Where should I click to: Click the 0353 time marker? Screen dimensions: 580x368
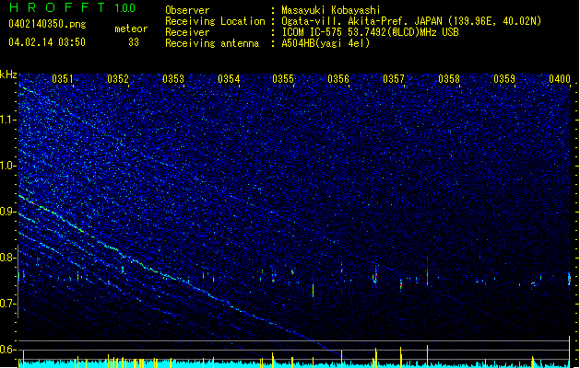coord(173,79)
